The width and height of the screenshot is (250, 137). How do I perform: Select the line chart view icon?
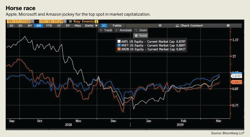point(104,26)
